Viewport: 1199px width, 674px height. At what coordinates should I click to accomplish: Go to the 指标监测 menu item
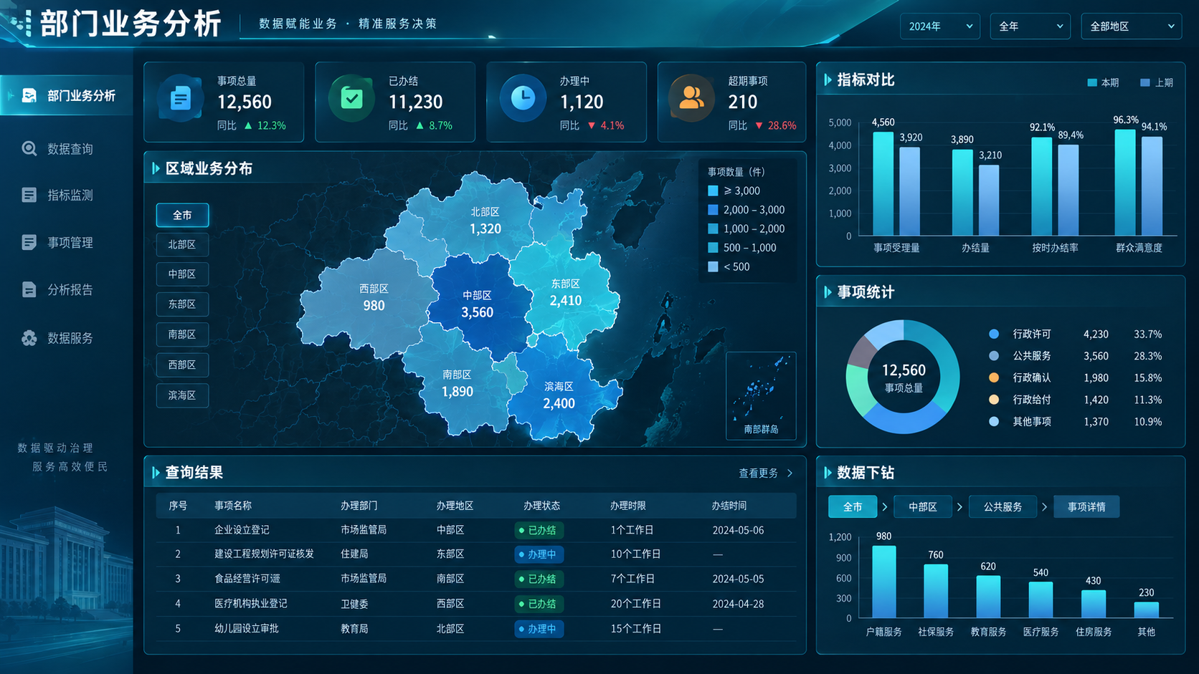click(x=66, y=195)
